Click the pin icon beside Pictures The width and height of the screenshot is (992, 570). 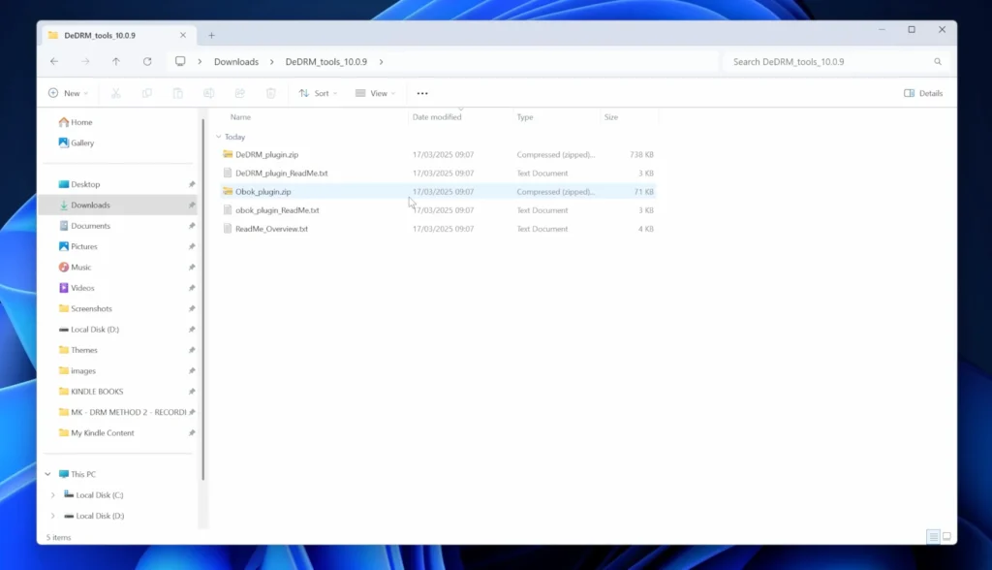pyautogui.click(x=192, y=246)
